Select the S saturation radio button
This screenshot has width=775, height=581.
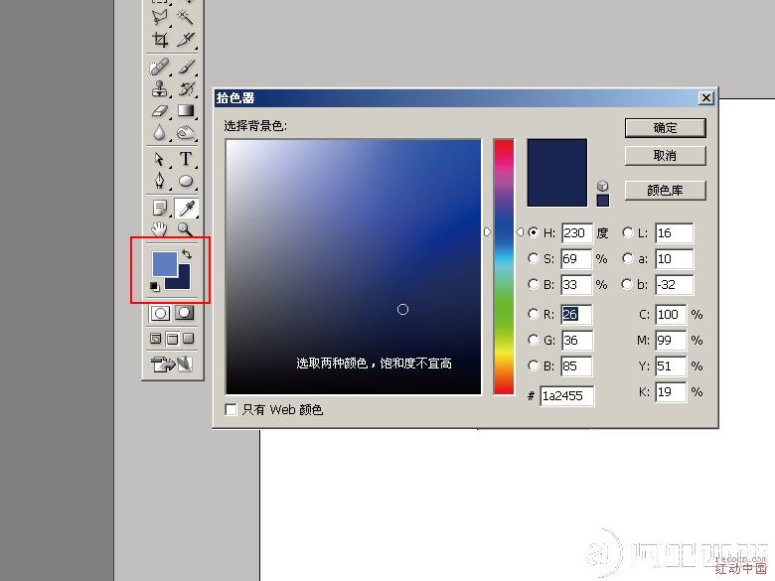coord(535,258)
